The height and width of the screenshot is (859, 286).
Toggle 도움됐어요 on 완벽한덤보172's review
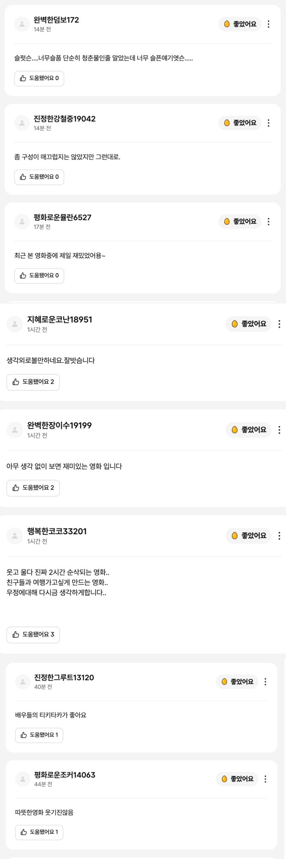39,78
